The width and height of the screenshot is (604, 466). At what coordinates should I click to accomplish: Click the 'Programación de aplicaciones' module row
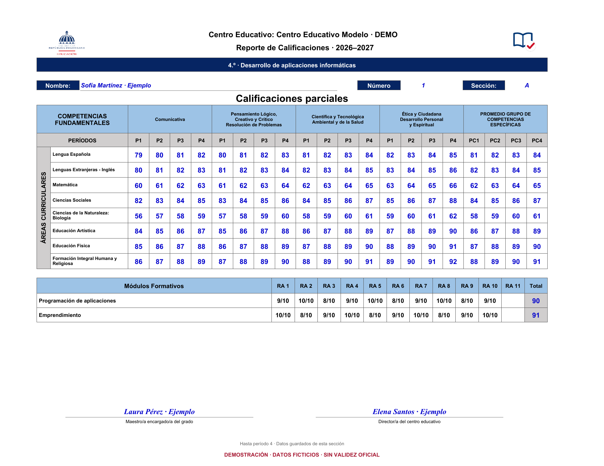(292, 301)
